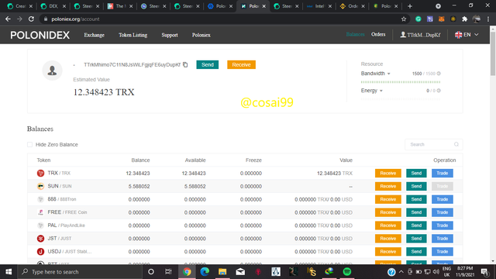
Task: Go to the Balances page
Action: point(355,34)
